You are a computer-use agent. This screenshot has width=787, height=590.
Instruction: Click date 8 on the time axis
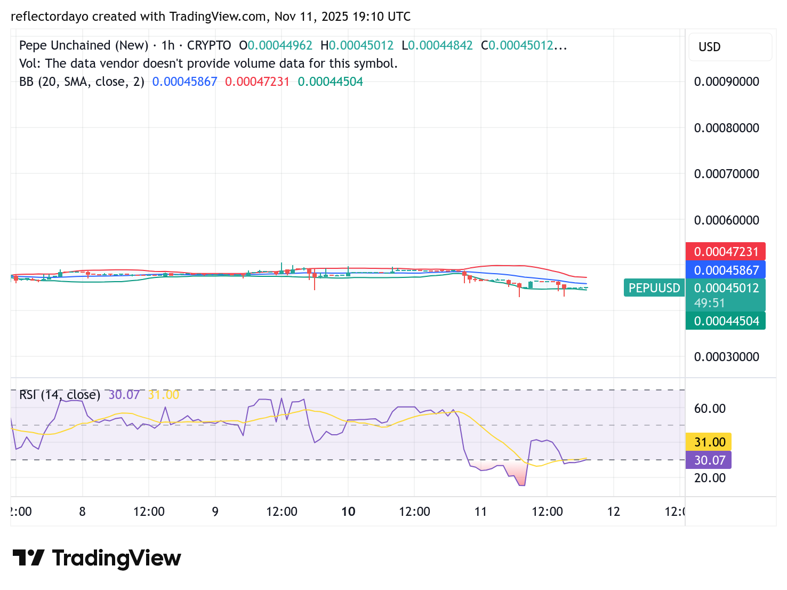pyautogui.click(x=83, y=512)
